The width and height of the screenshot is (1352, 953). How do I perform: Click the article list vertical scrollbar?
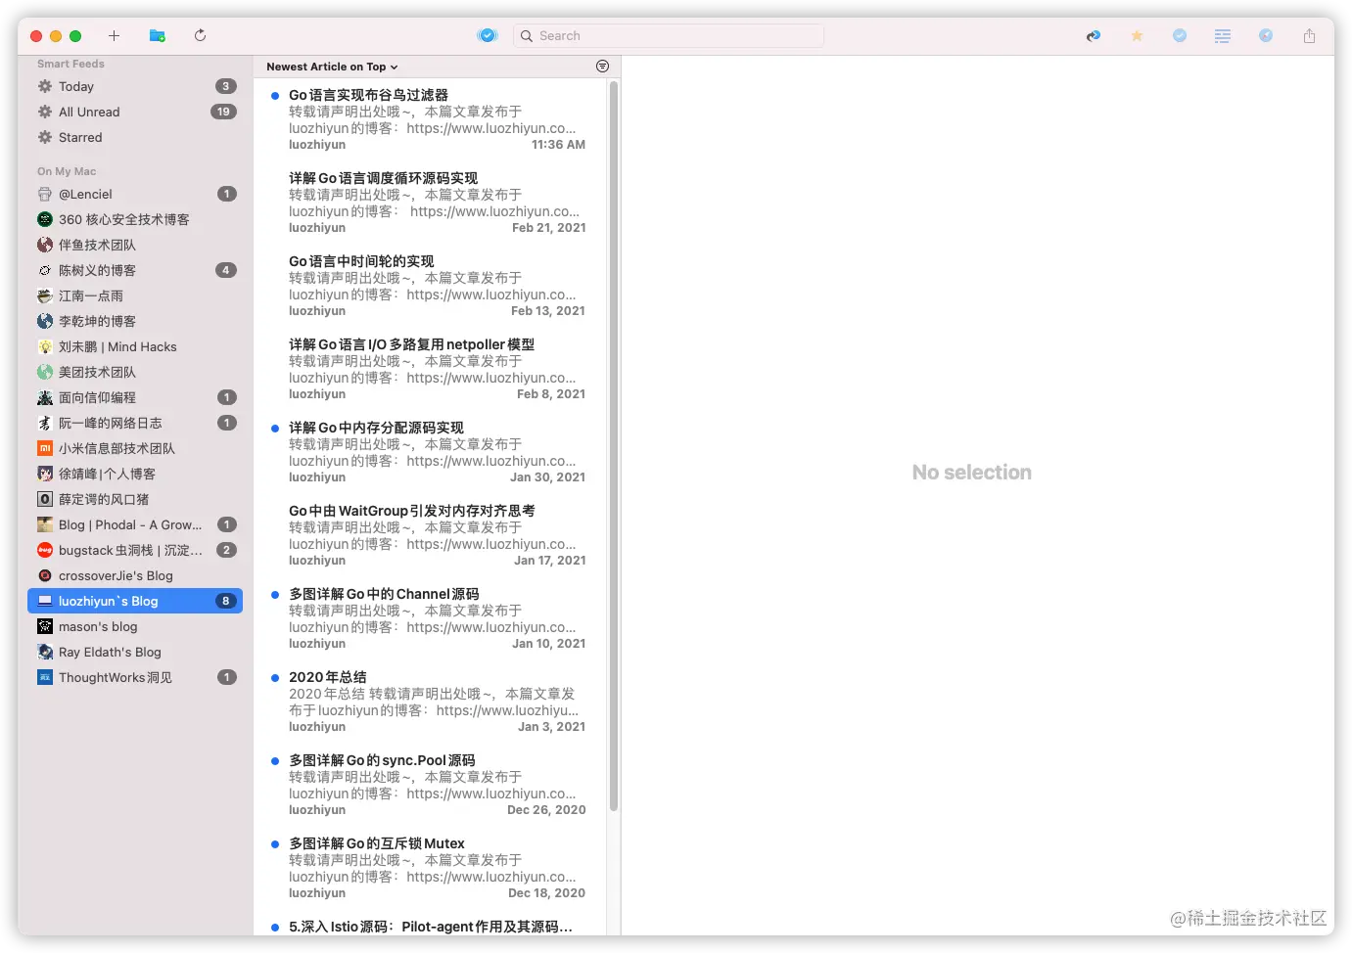614,446
